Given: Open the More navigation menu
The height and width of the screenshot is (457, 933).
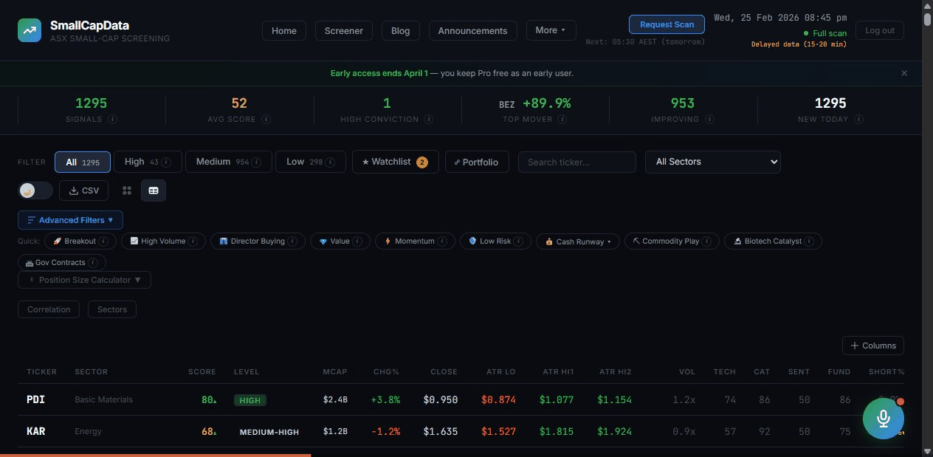Looking at the screenshot, I should point(551,30).
